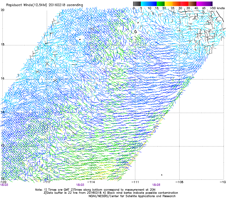The image size is (226, 198).
Task: Click the legend label '40'
Action: (x=196, y=8)
